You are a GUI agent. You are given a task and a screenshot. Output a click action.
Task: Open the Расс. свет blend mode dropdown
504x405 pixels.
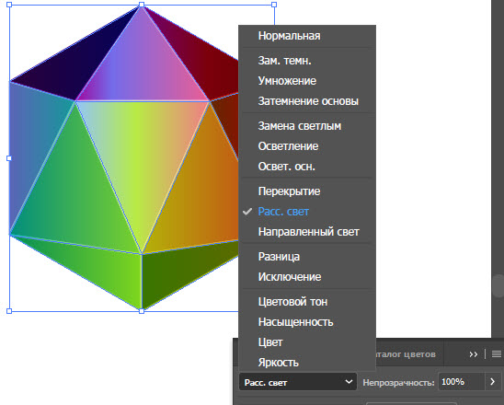[x=298, y=382]
